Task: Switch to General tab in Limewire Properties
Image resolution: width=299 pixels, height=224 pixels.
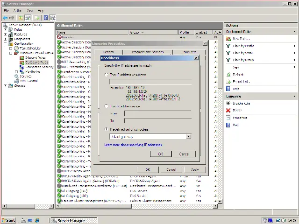Action: 108,52
